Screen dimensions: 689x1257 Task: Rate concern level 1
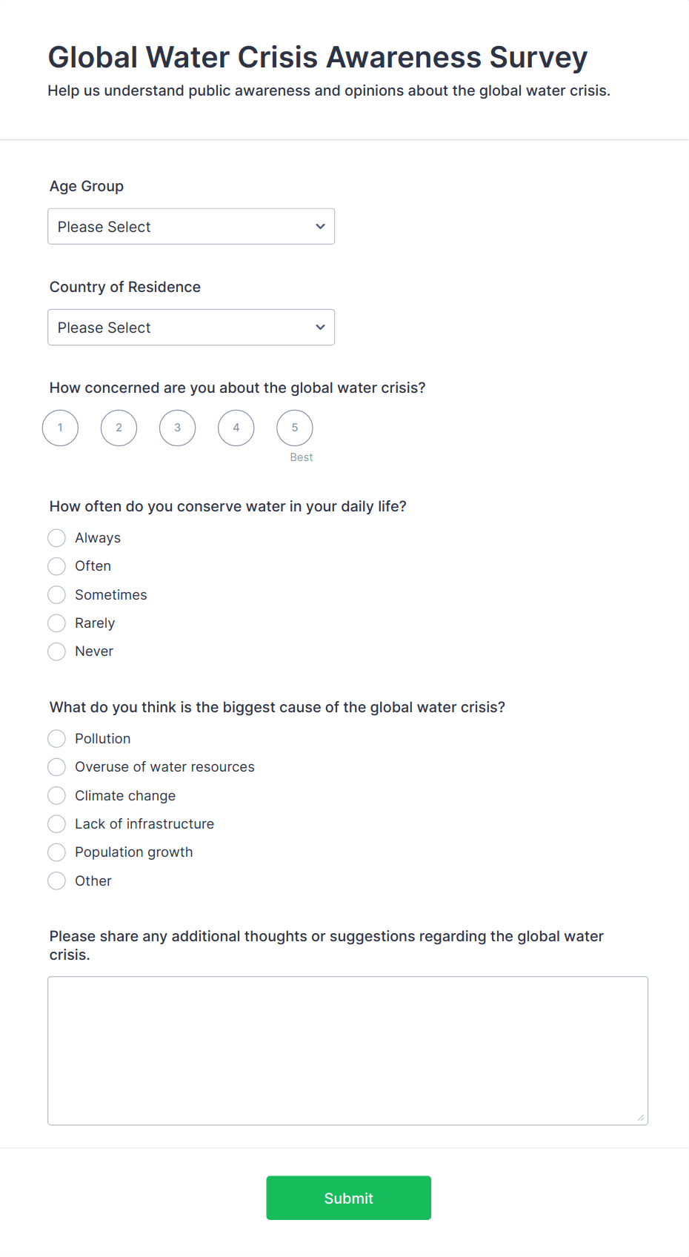[x=60, y=428]
